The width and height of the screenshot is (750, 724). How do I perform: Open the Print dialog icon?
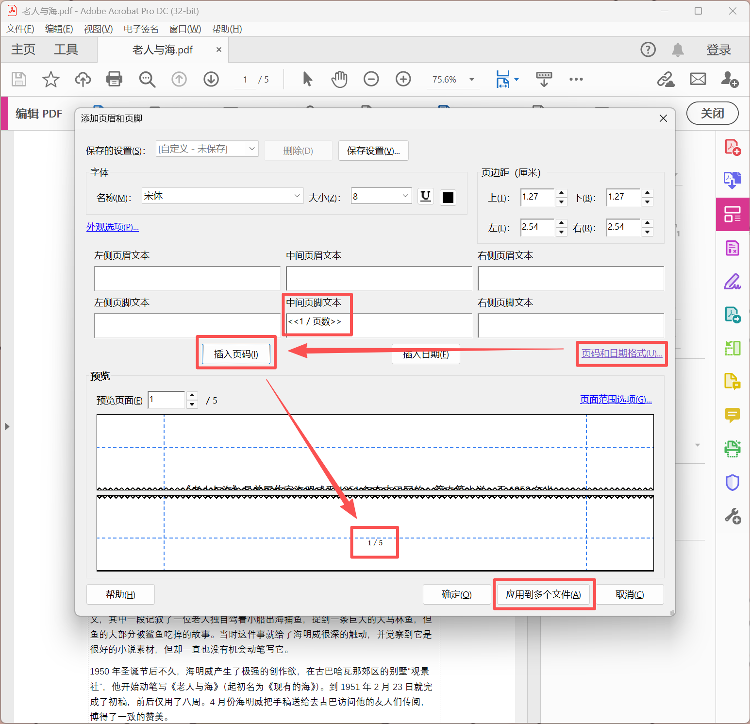point(114,79)
